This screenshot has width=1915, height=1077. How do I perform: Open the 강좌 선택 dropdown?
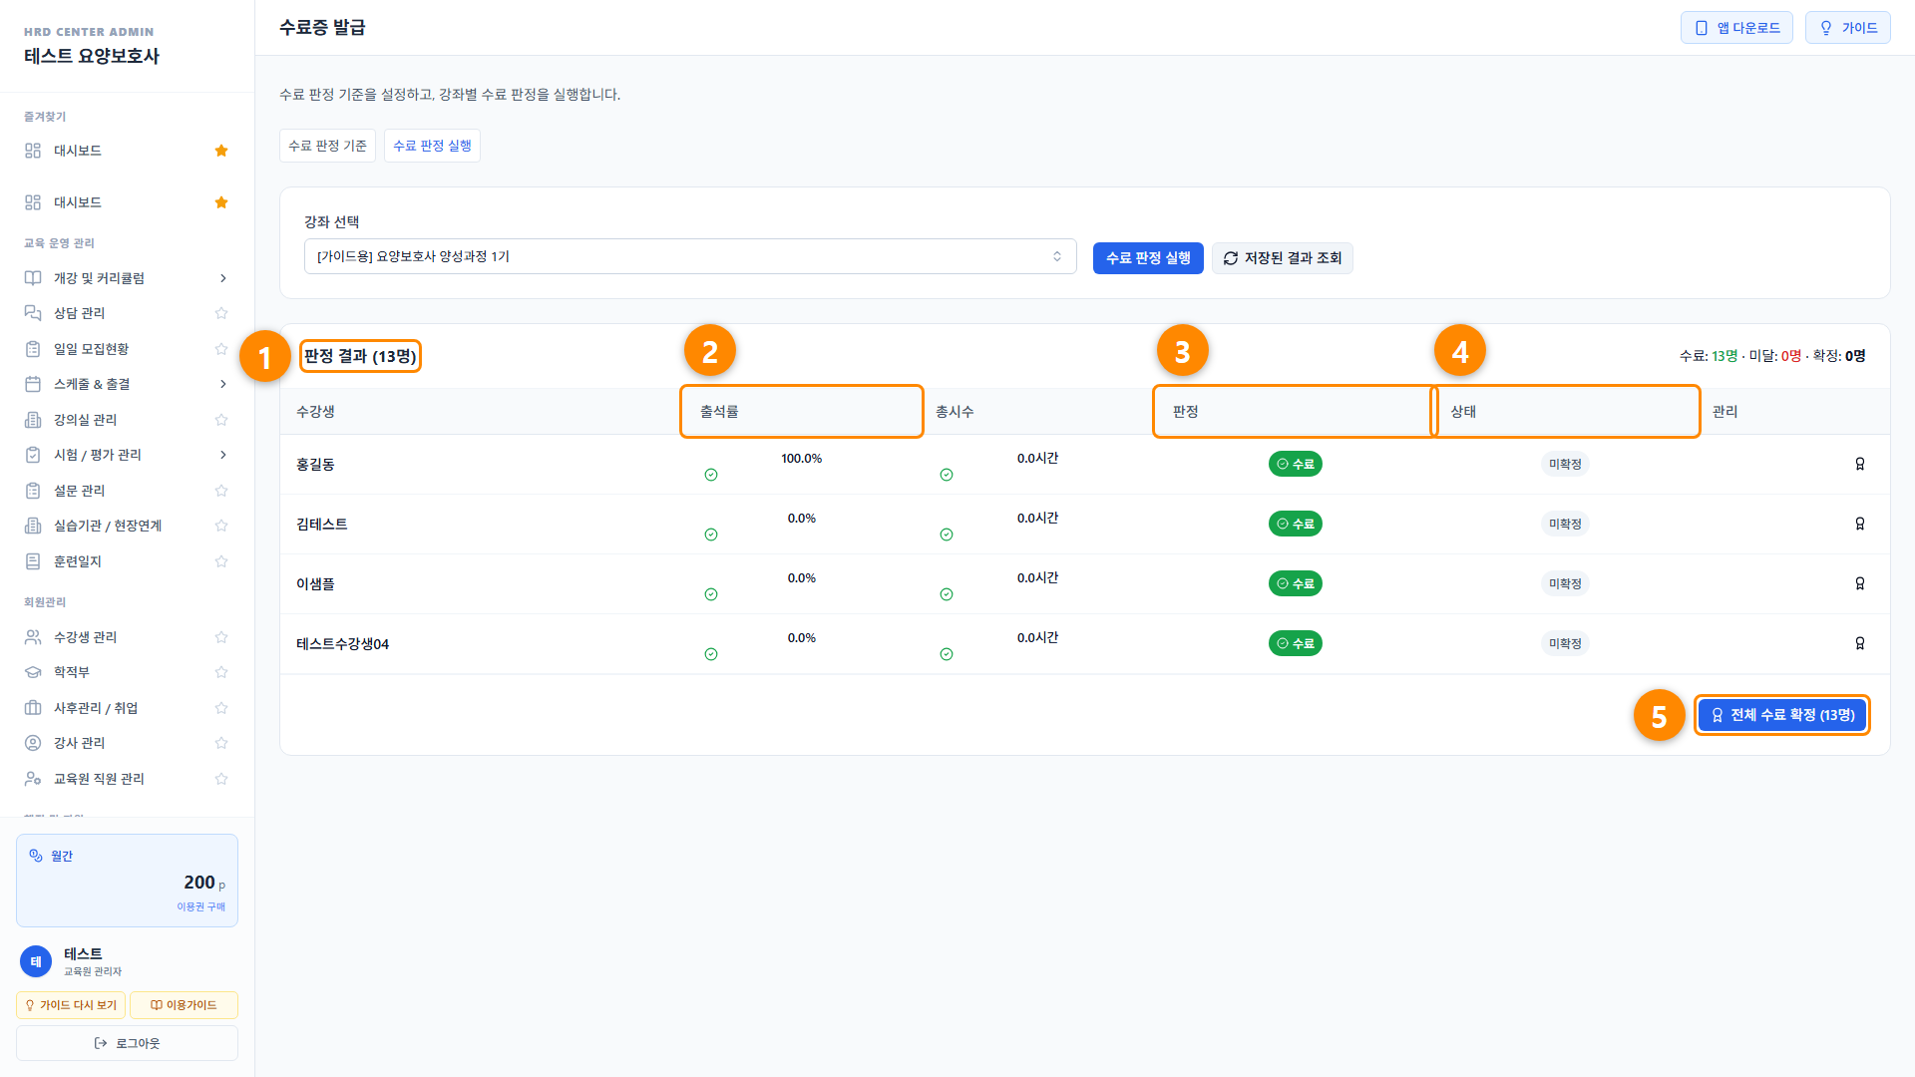click(x=690, y=256)
